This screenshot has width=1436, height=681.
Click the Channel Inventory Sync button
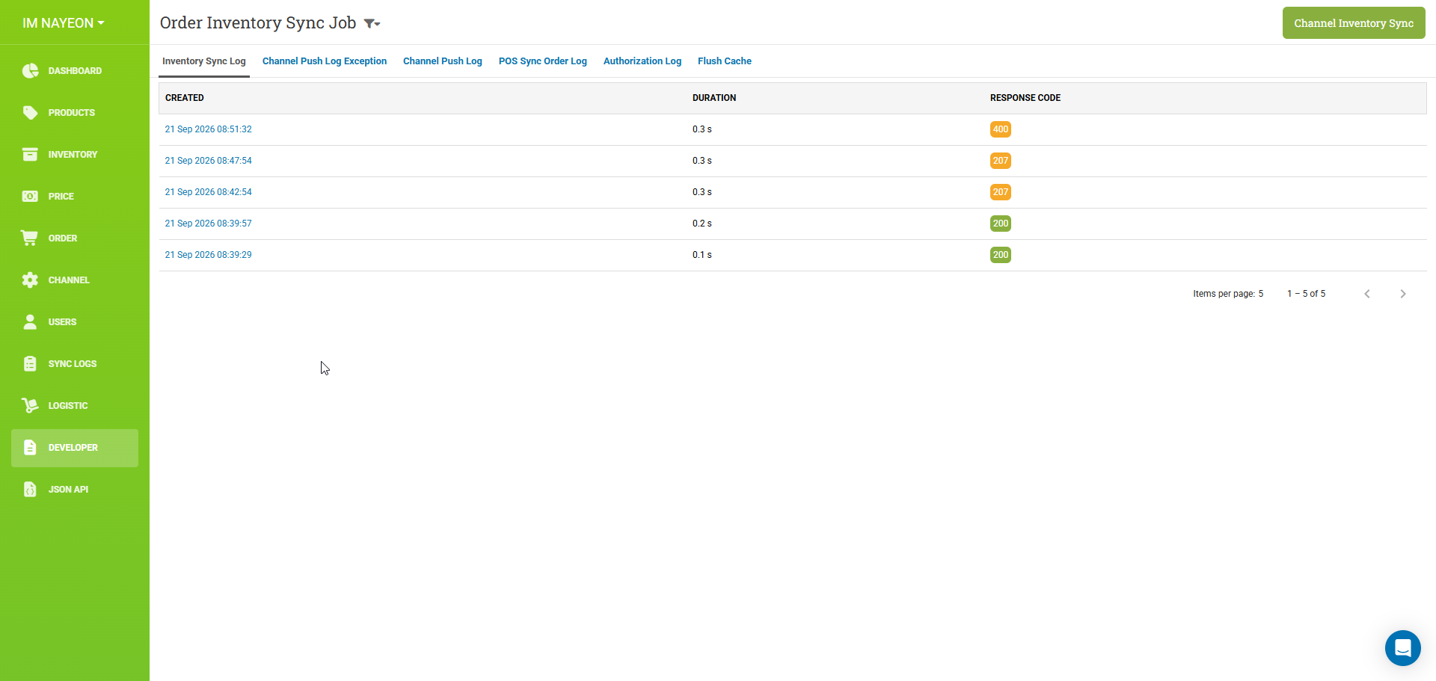[1354, 23]
